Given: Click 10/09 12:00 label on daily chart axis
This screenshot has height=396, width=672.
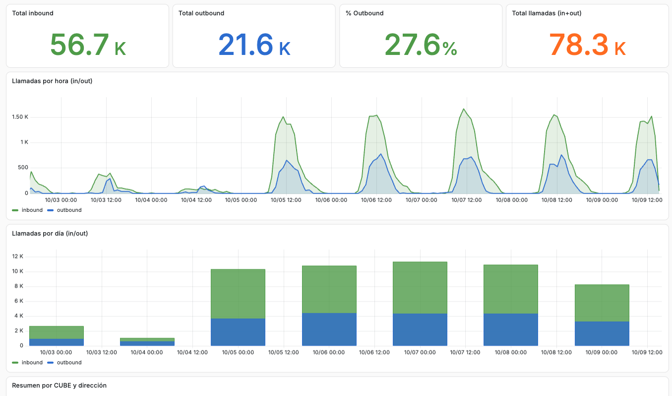Looking at the screenshot, I should (647, 352).
